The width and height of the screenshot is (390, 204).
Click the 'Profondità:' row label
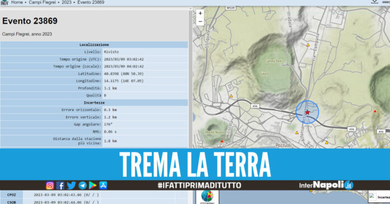coord(90,88)
